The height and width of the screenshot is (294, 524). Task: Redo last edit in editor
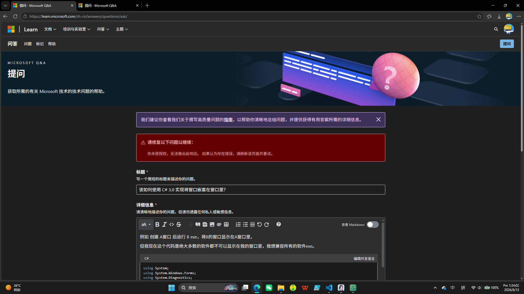(267, 225)
